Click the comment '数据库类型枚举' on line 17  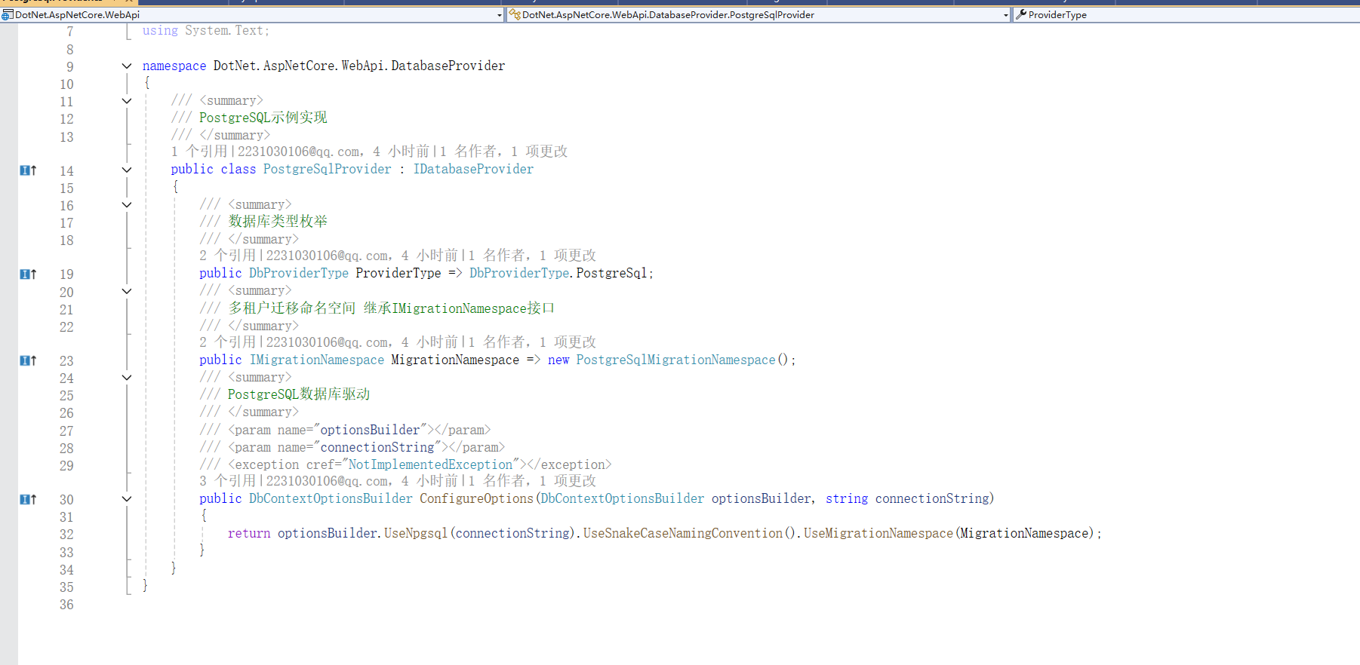point(278,222)
